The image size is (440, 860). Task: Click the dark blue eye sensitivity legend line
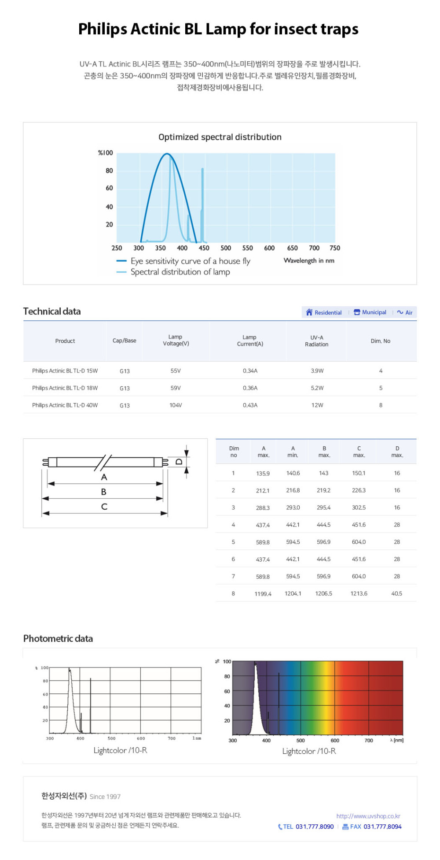click(x=121, y=261)
